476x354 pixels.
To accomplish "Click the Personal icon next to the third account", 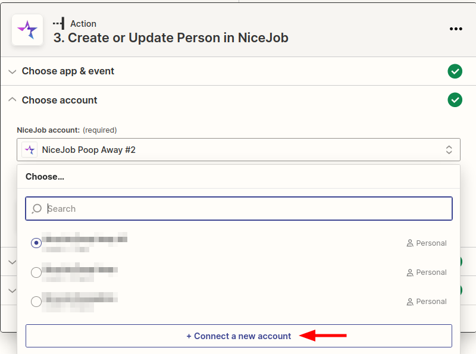I will pos(410,301).
